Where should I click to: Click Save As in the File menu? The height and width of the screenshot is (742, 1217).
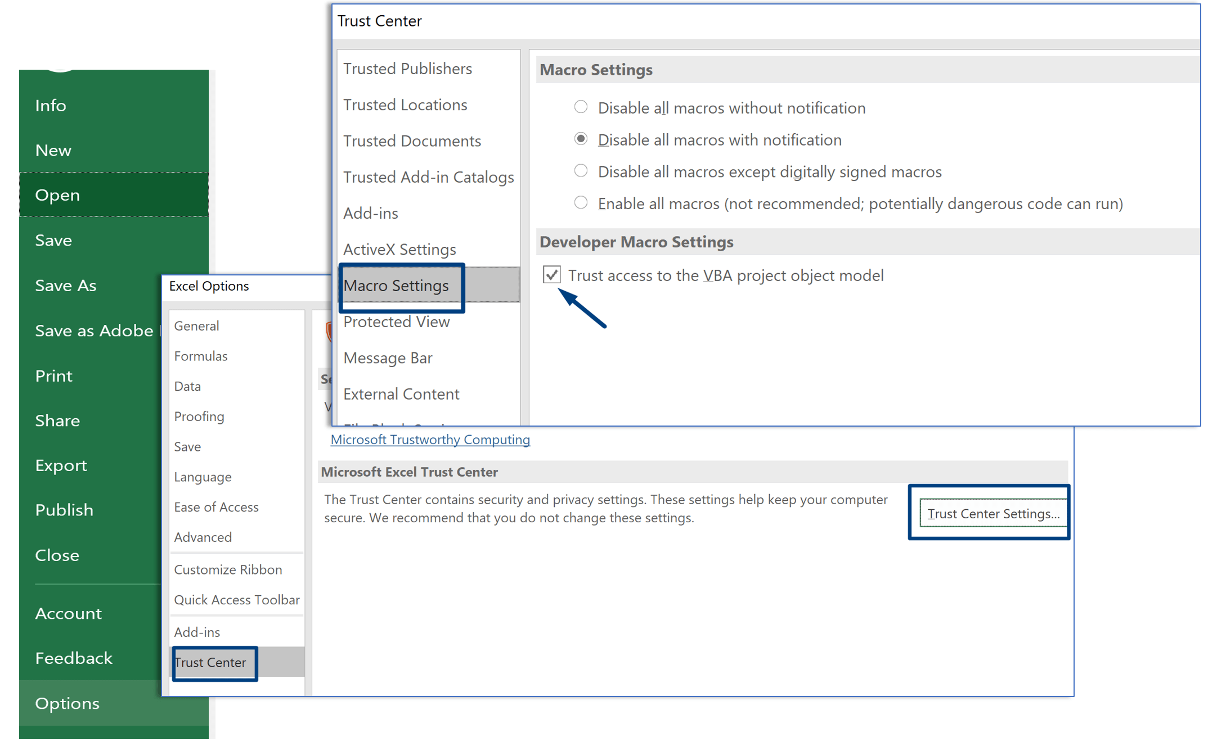coord(65,285)
